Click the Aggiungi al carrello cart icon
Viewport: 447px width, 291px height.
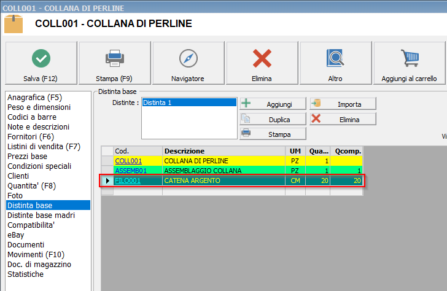click(409, 58)
